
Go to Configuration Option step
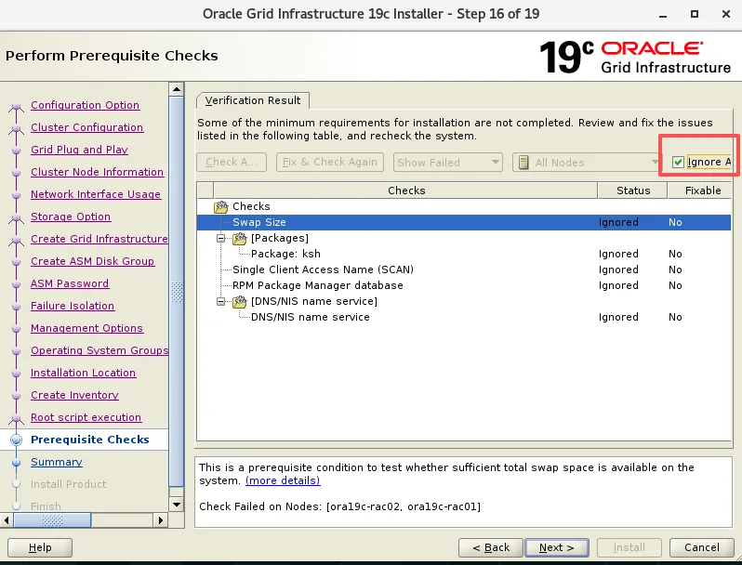pyautogui.click(x=86, y=105)
